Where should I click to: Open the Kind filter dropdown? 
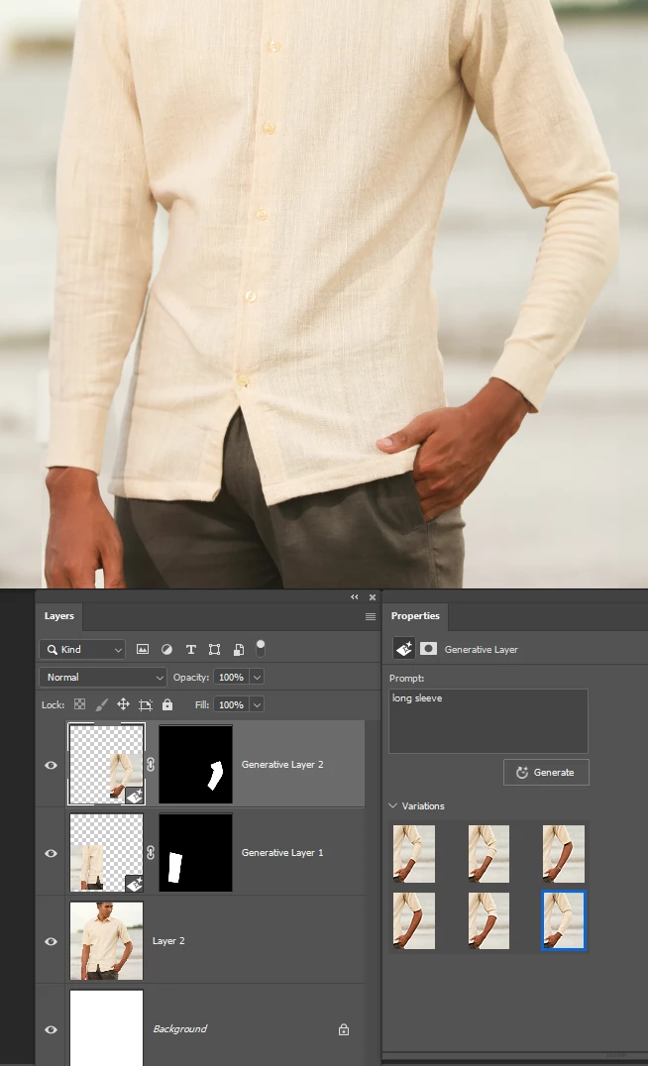click(82, 649)
